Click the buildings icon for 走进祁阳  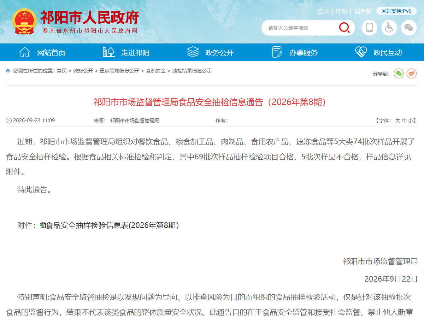pos(109,52)
